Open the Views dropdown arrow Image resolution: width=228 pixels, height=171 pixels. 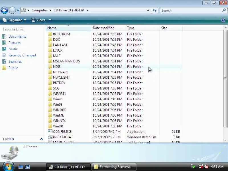pos(50,20)
